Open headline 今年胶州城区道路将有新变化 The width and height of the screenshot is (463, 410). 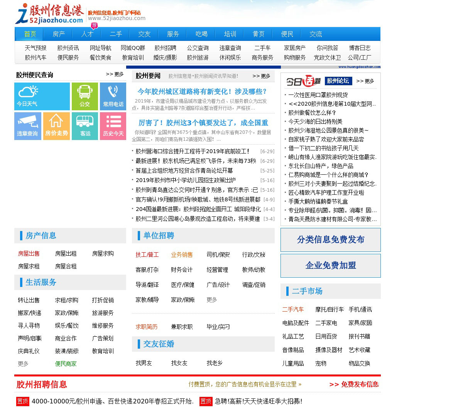(202, 91)
